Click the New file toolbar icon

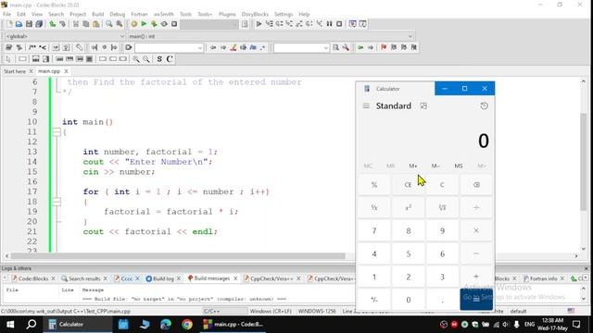pos(9,24)
